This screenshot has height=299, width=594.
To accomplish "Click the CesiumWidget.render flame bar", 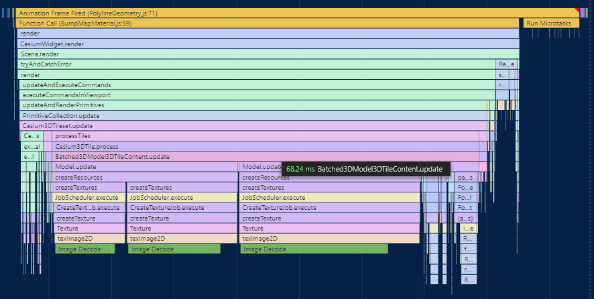I will 268,44.
